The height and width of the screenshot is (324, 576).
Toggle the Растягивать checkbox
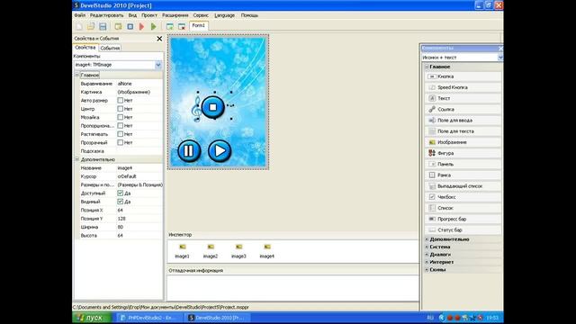click(120, 134)
